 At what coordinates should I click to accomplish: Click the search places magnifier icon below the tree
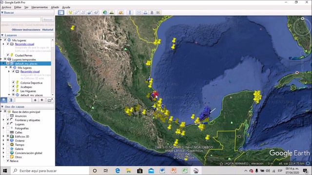coord(4,100)
